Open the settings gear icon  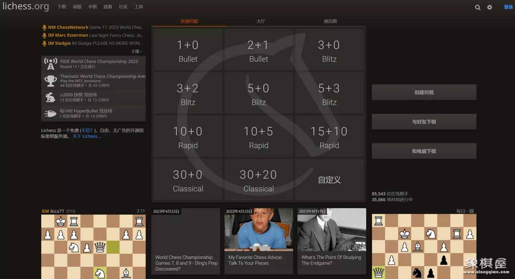pos(490,7)
